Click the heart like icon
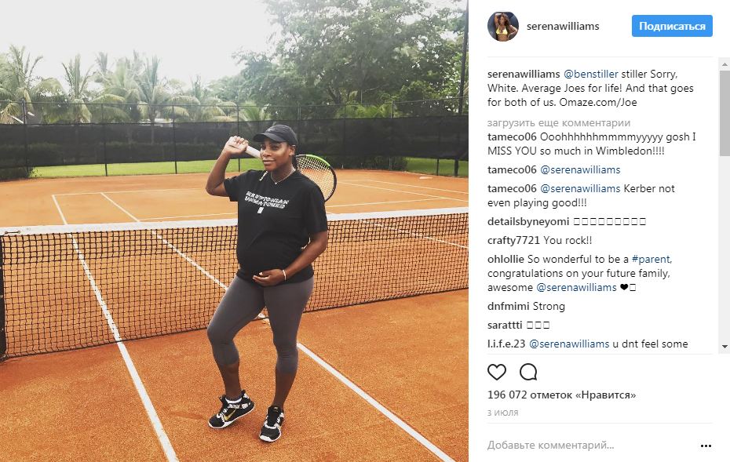The width and height of the screenshot is (730, 462). click(x=497, y=373)
